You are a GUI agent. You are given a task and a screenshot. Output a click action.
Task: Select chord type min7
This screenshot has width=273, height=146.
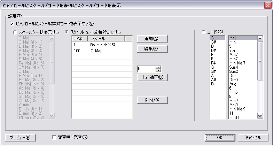tap(243, 59)
